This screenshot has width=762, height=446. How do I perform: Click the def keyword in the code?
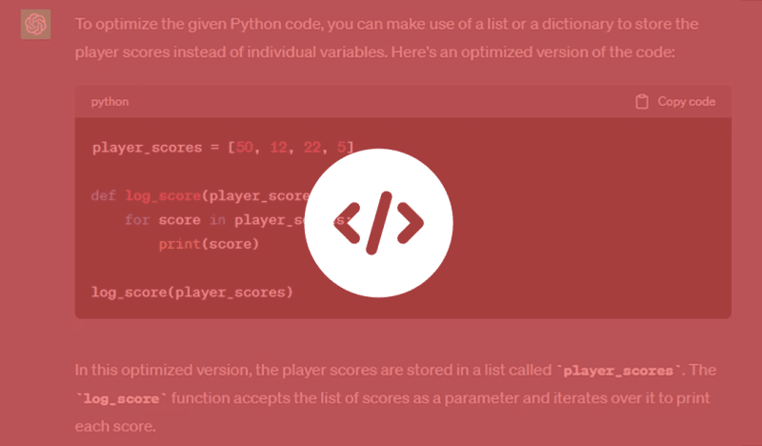[103, 195]
